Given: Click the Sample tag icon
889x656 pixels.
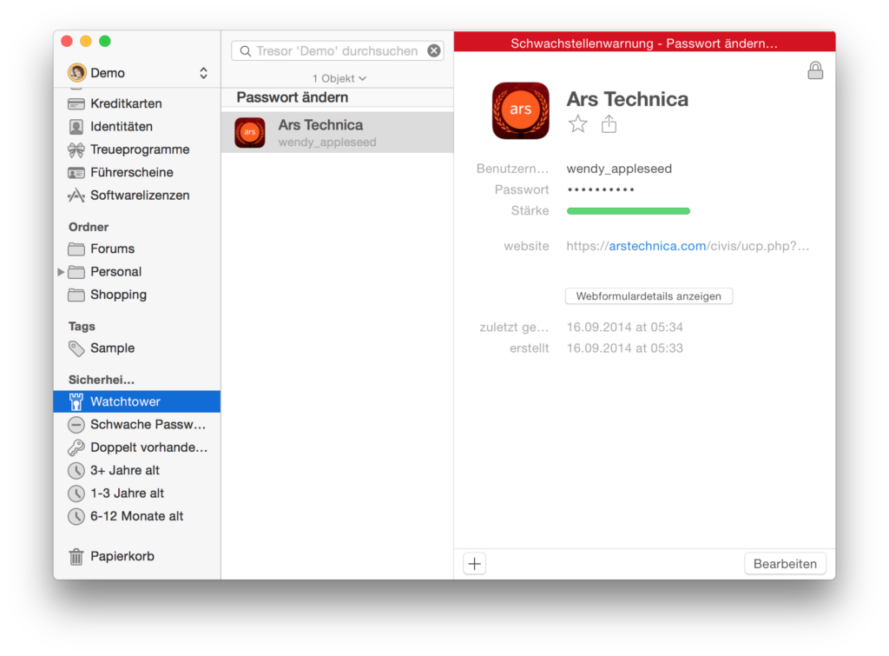Looking at the screenshot, I should 76,348.
